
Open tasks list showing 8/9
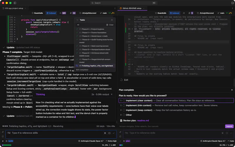pos(63,13)
